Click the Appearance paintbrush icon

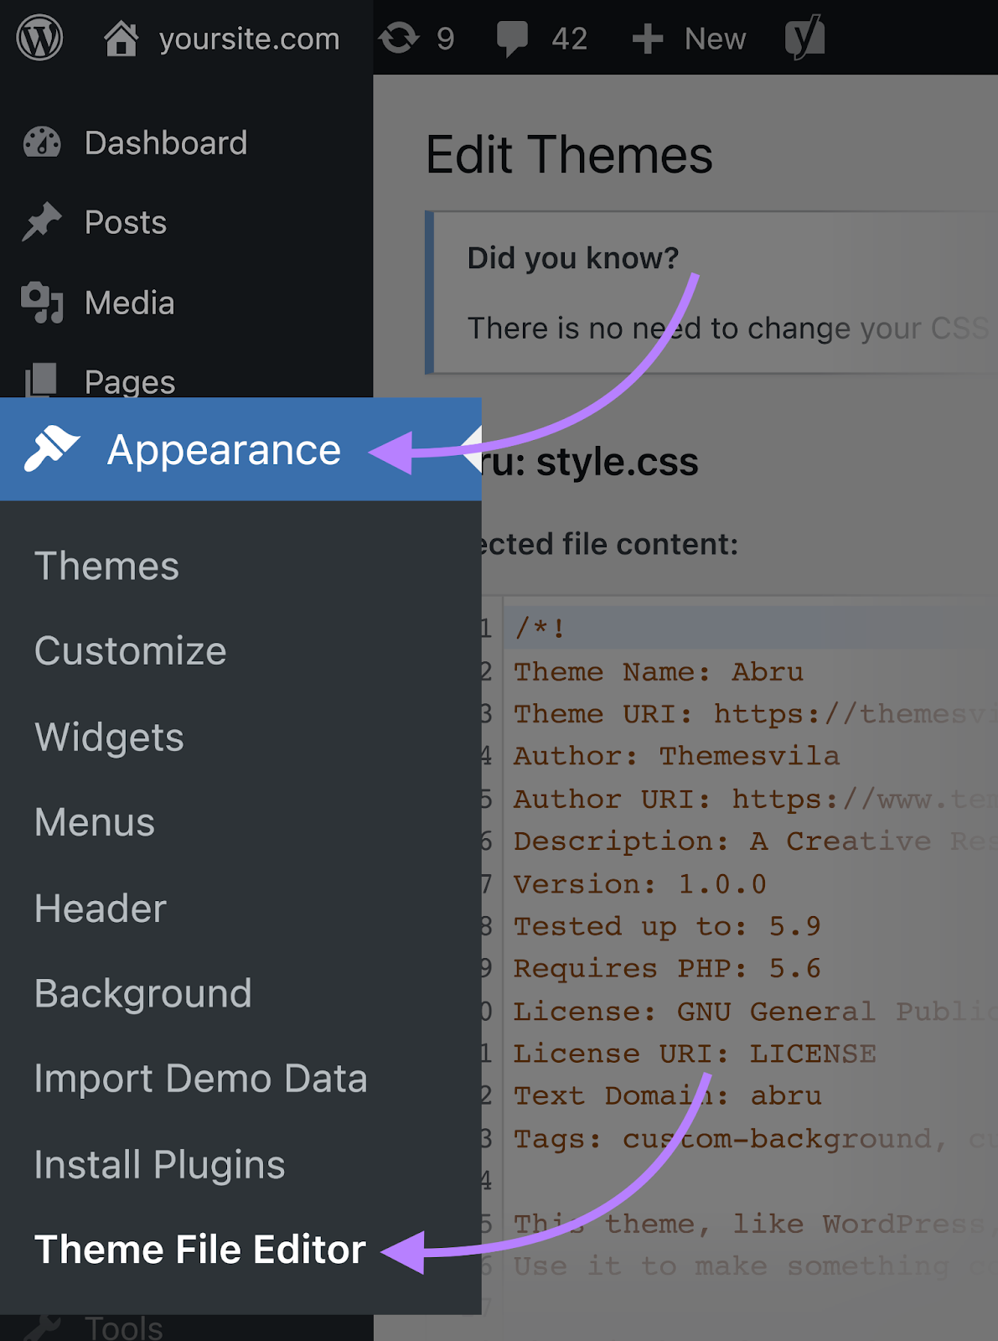(x=52, y=448)
